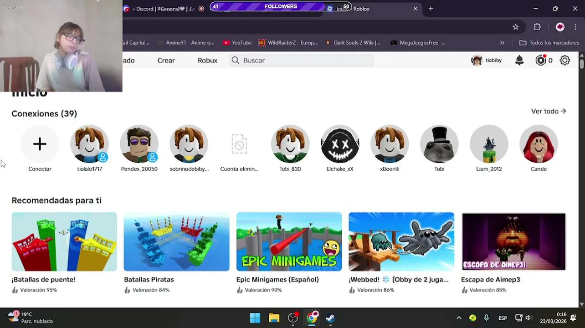Open clock and date 0:16
The width and height of the screenshot is (585, 328).
tap(553, 318)
